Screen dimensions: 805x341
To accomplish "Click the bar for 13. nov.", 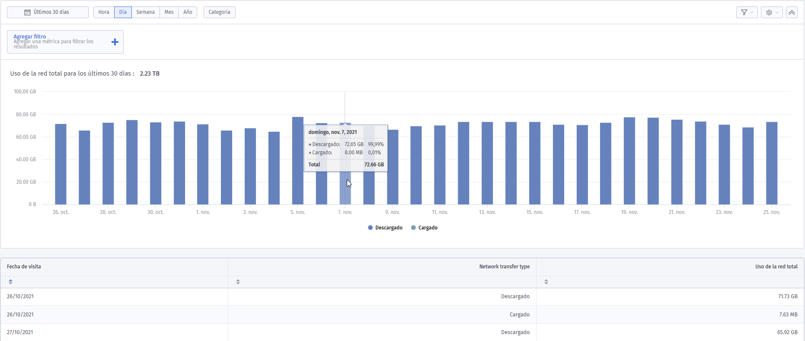I will tap(487, 163).
